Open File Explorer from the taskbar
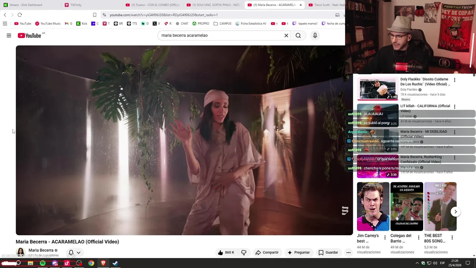476x268 pixels. click(x=30, y=263)
